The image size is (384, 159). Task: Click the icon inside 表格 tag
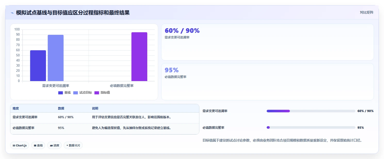click(35, 145)
